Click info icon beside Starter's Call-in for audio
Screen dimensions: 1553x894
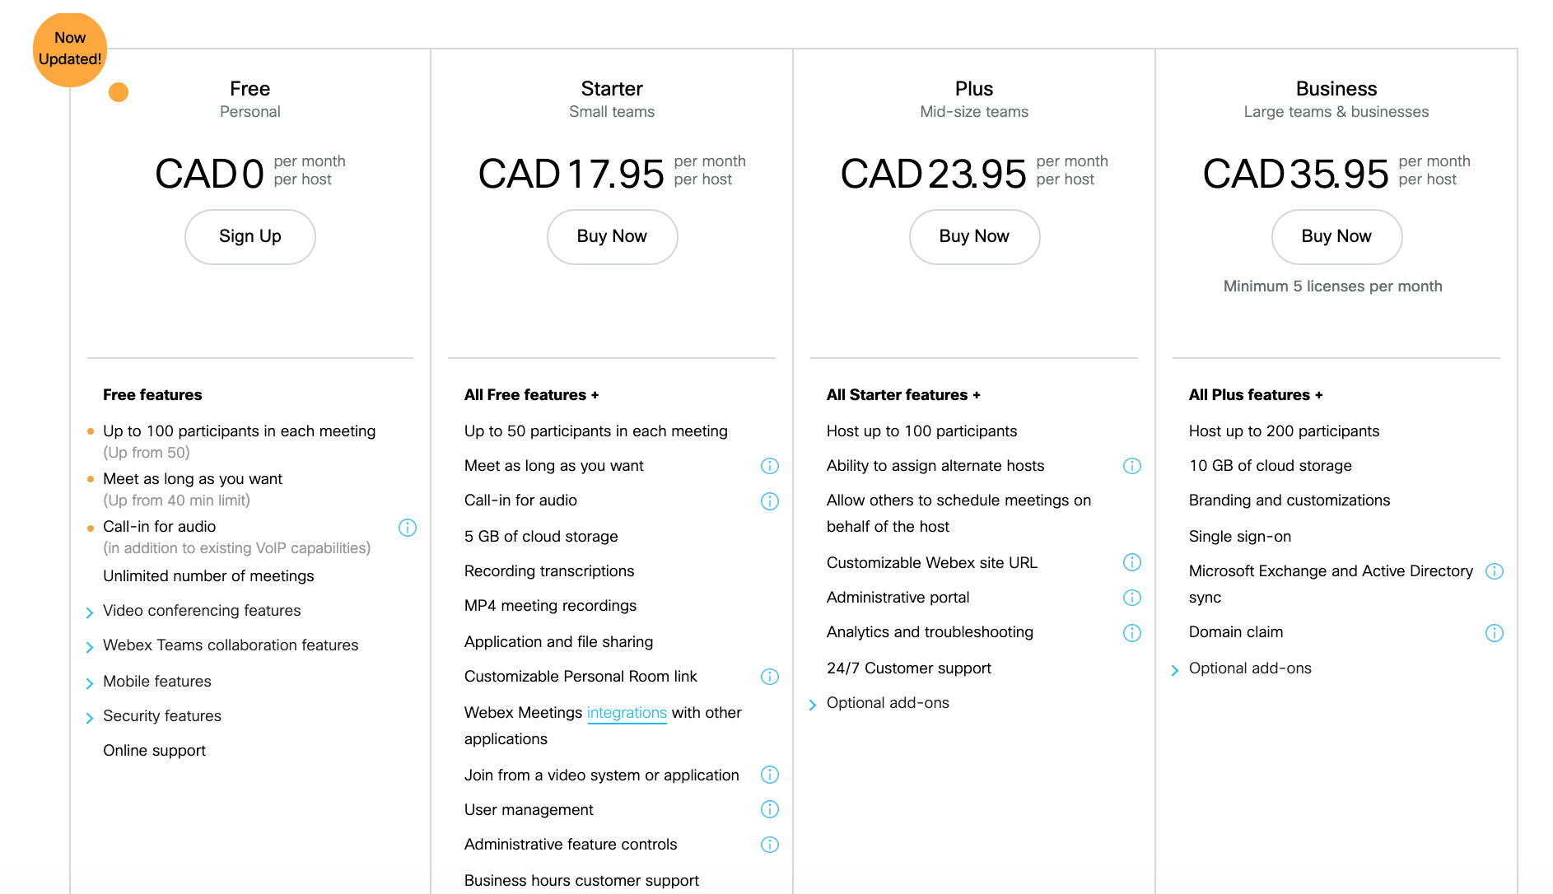point(769,501)
